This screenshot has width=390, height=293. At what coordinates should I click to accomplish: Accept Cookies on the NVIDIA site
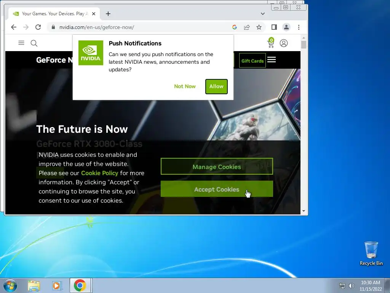point(217,189)
